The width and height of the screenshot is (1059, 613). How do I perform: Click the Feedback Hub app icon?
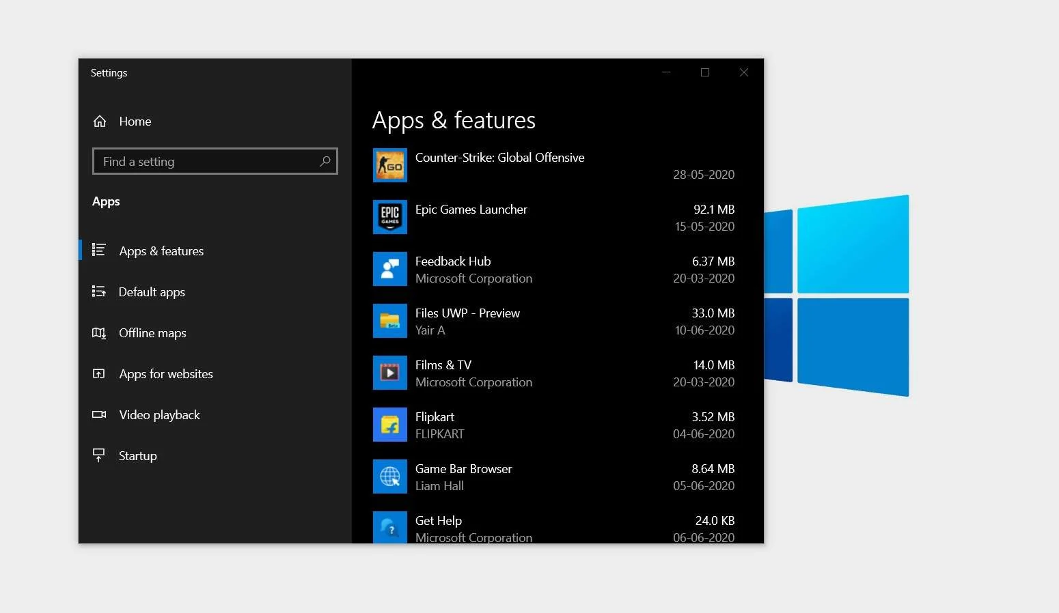point(389,269)
